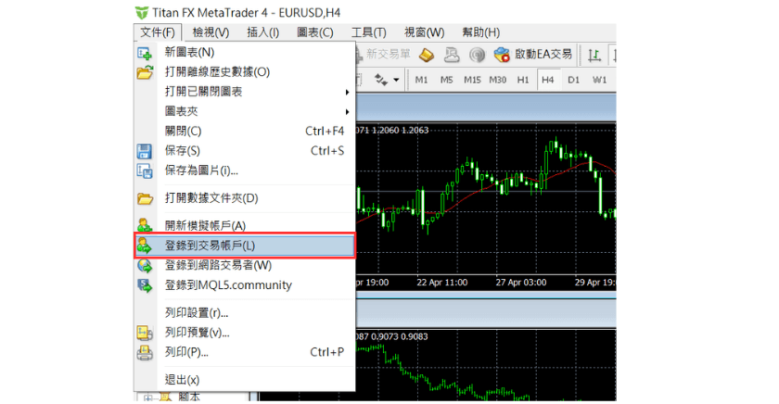Choose 登錄到MQL5.community

(245, 285)
